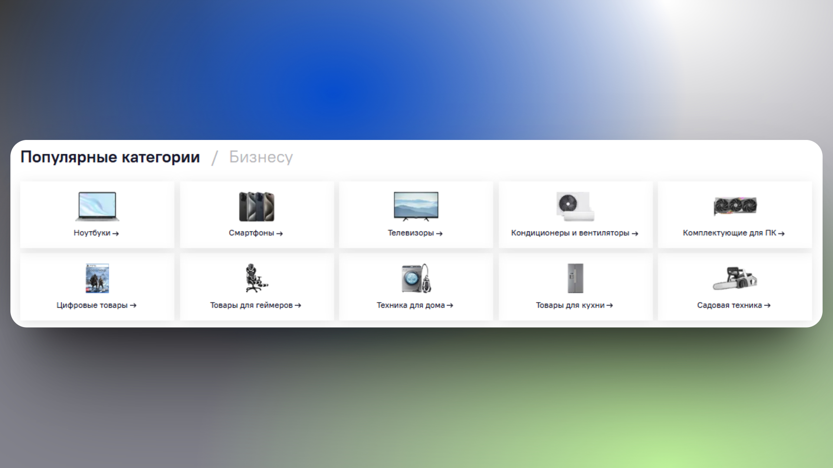Open the Ноутбуки category link
The height and width of the screenshot is (468, 833).
coord(92,233)
